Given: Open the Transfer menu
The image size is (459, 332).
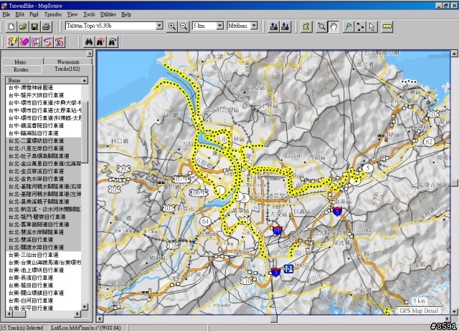Looking at the screenshot, I should [53, 14].
